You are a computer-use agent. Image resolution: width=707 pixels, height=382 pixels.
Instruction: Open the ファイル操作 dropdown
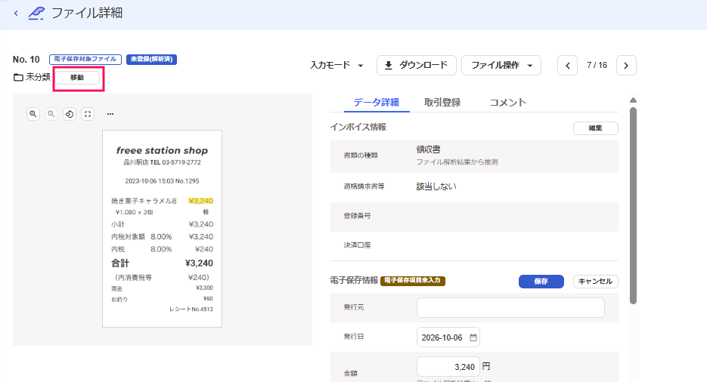(x=501, y=65)
